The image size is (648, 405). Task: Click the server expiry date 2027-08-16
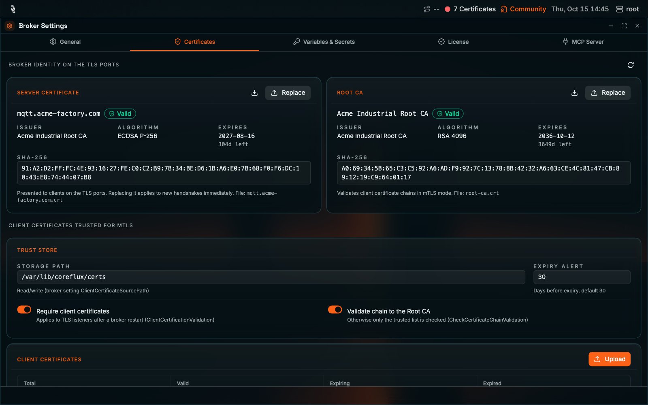pos(237,136)
